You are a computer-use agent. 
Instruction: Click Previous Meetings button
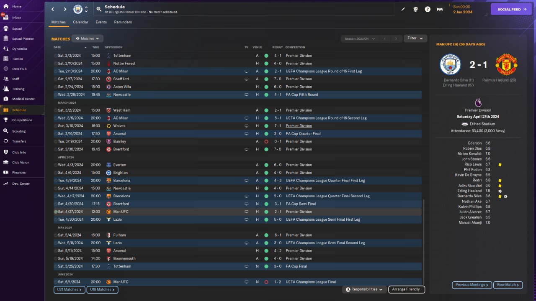[472, 285]
